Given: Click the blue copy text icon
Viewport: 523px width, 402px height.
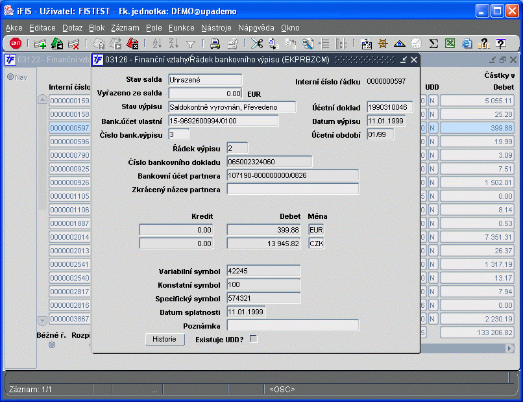Looking at the screenshot, I should [274, 44].
